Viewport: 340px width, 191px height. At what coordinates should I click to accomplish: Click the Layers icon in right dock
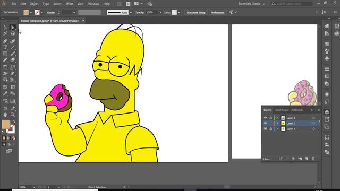tap(327, 112)
